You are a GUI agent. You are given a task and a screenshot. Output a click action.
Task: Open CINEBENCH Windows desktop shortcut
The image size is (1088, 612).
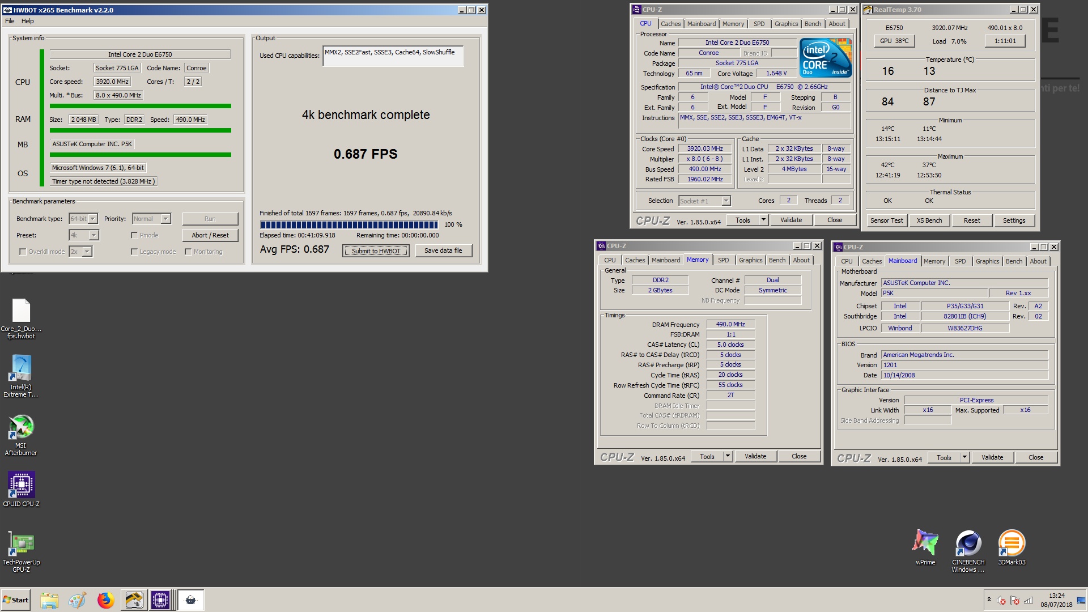click(x=968, y=551)
